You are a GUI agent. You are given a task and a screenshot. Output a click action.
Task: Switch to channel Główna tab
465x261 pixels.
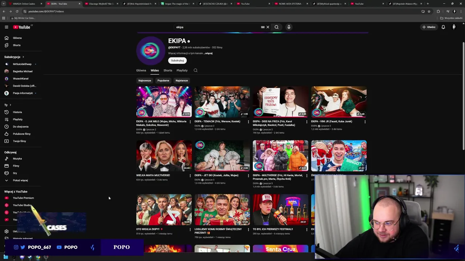coord(141,70)
